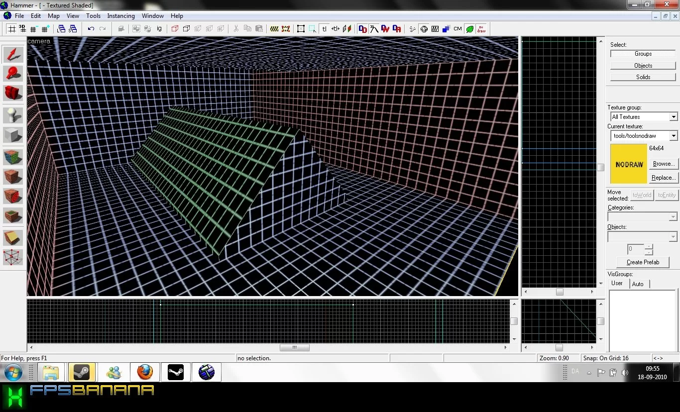The width and height of the screenshot is (680, 412).
Task: Select the red arrow Selection tool
Action: 13,54
